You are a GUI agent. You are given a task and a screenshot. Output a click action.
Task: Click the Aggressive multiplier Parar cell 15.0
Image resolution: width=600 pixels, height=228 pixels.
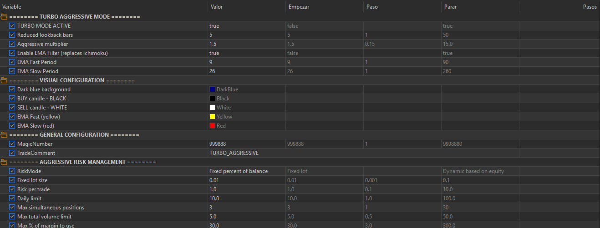point(480,44)
